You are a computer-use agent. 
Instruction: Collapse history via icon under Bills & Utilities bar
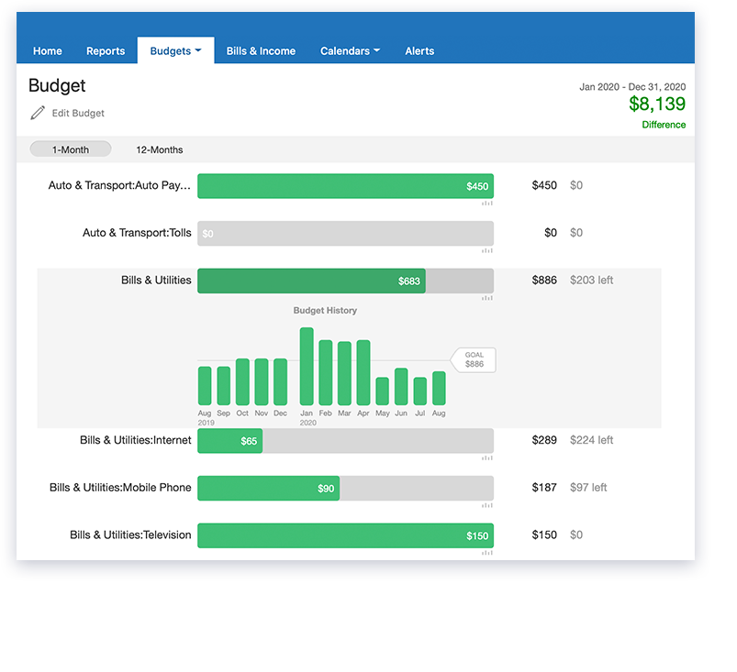point(487,298)
